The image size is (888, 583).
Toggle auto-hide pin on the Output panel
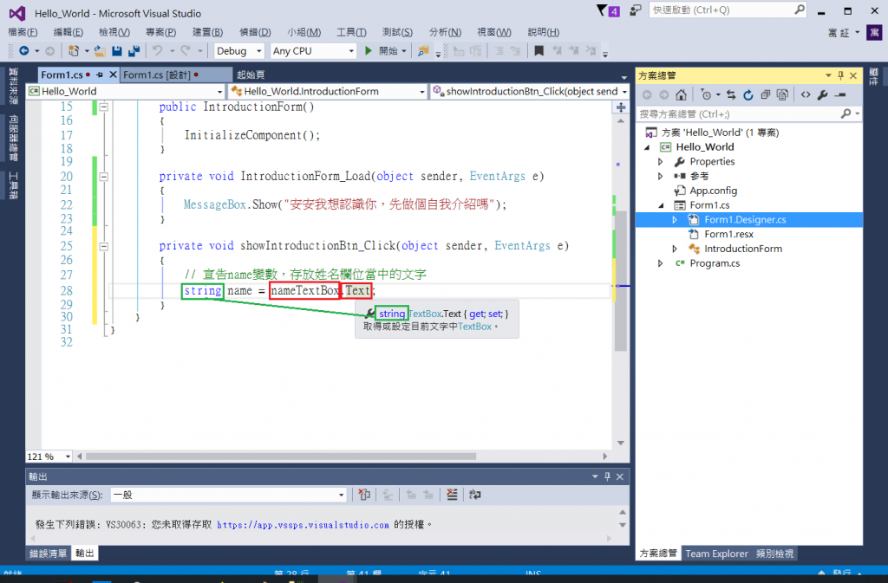[607, 476]
